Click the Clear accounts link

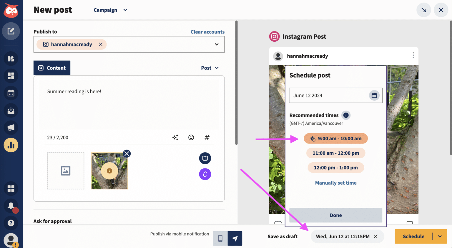tap(207, 32)
